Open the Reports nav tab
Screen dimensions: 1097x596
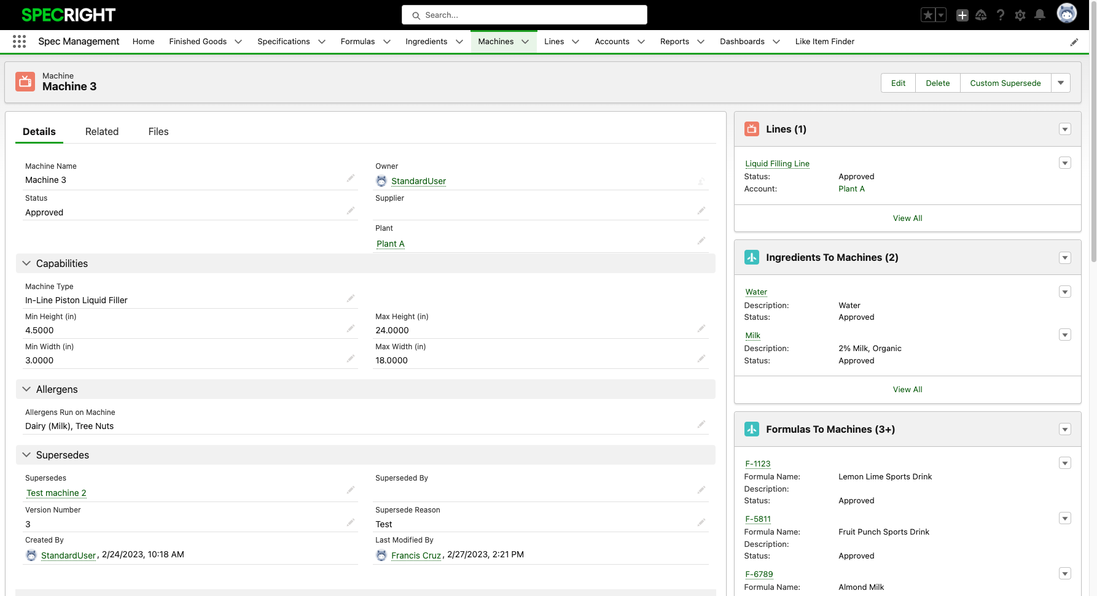(674, 41)
